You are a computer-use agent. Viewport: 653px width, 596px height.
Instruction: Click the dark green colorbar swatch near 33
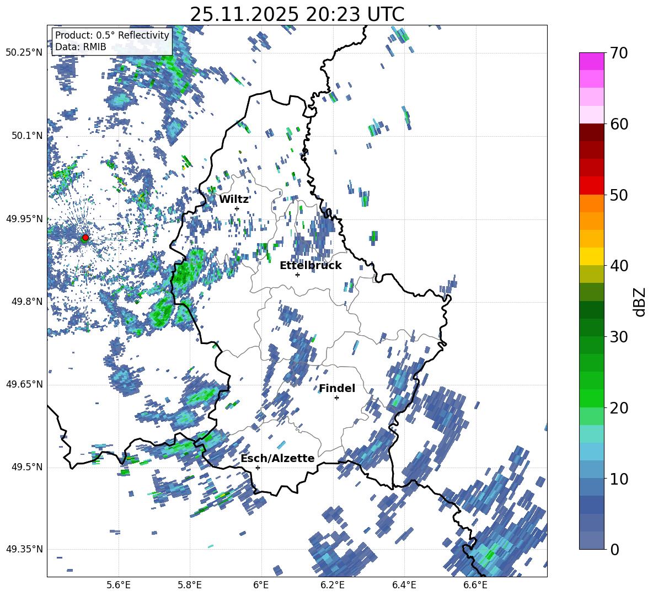coord(591,310)
